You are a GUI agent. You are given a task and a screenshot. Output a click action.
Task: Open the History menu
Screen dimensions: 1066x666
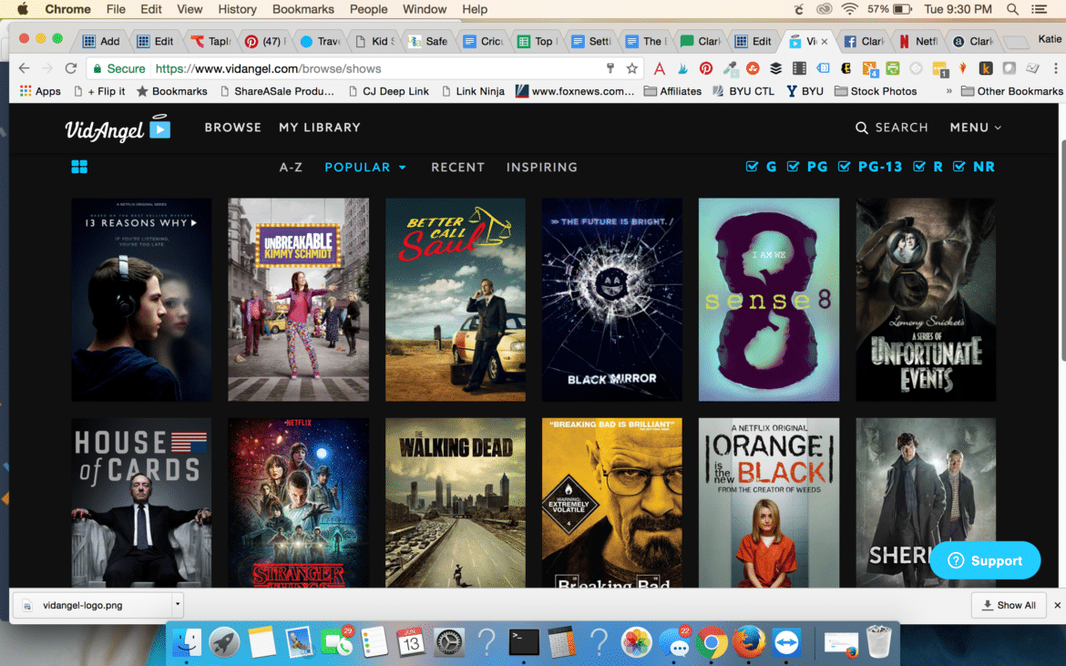(237, 9)
